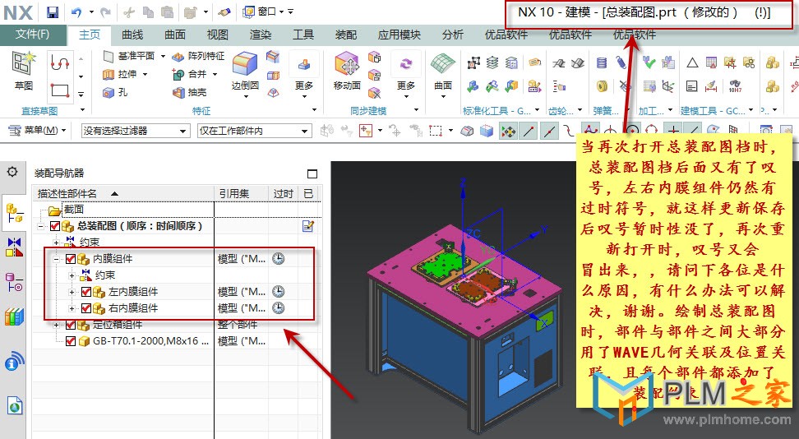Pick the profile curve tool in 直接草图
799x439 pixels.
(x=60, y=62)
